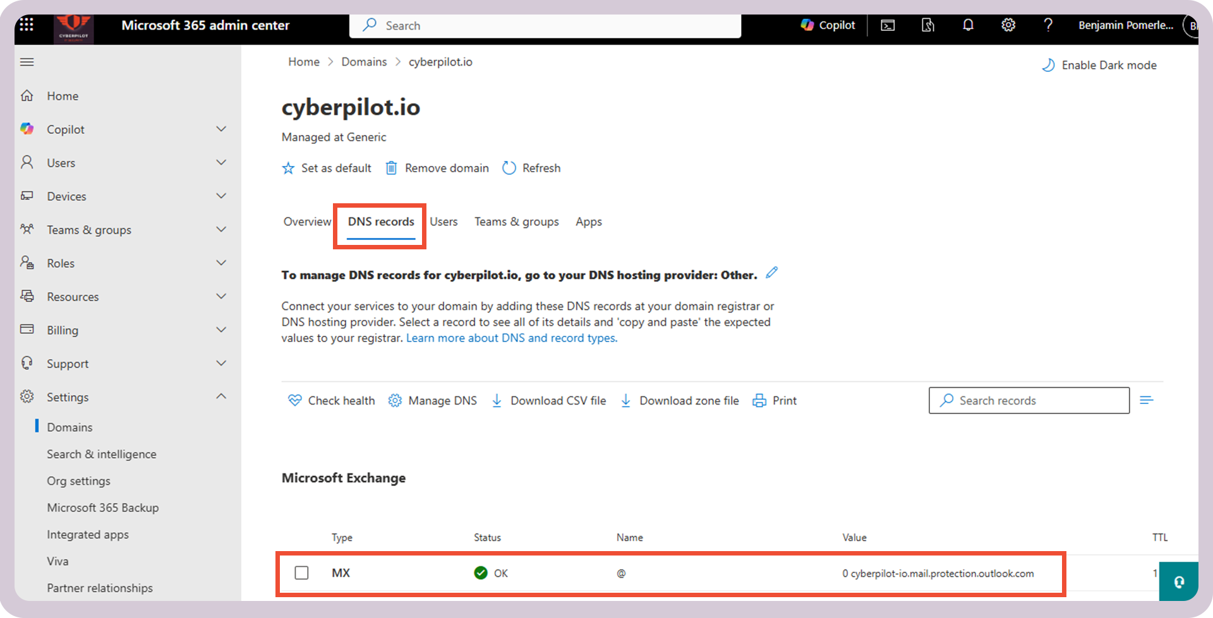Switch to the Teams & groups tab

point(516,222)
